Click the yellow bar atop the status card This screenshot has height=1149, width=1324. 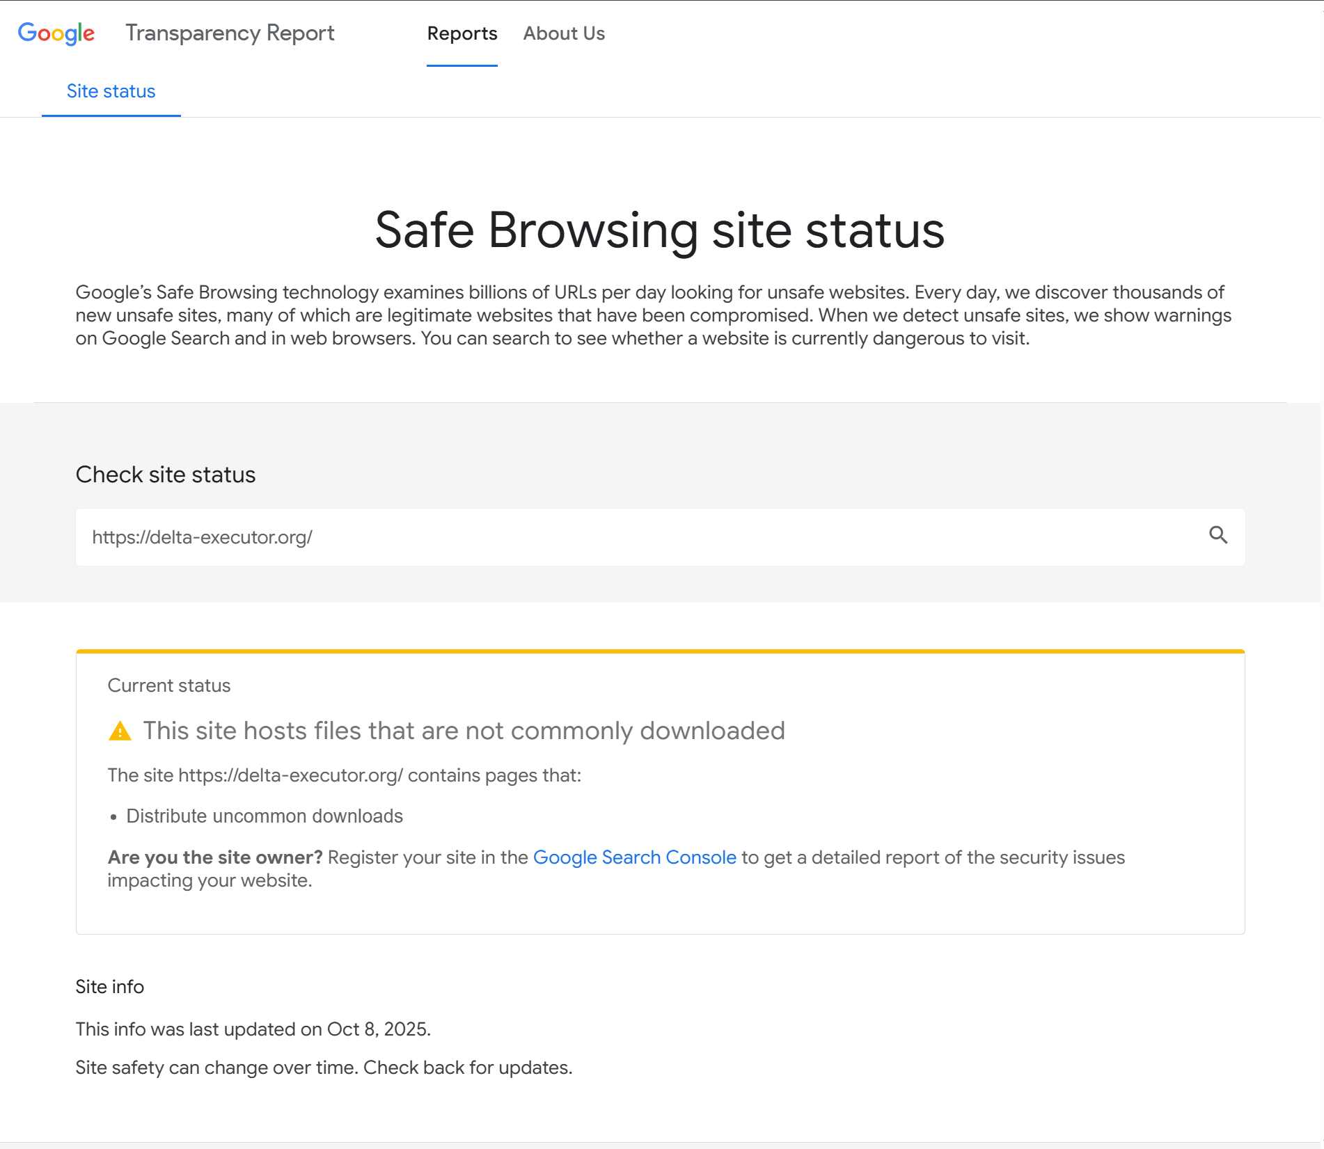(659, 651)
